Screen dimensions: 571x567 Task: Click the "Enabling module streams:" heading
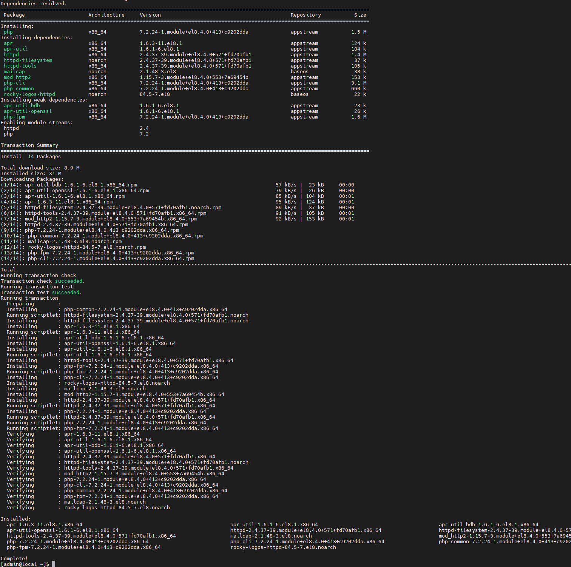pyautogui.click(x=37, y=123)
